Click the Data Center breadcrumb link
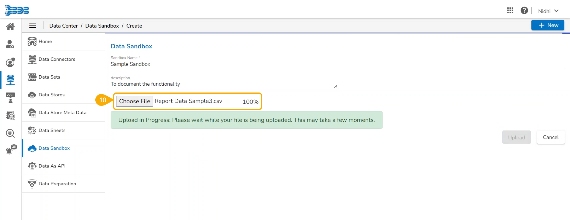The height and width of the screenshot is (220, 570). [64, 26]
